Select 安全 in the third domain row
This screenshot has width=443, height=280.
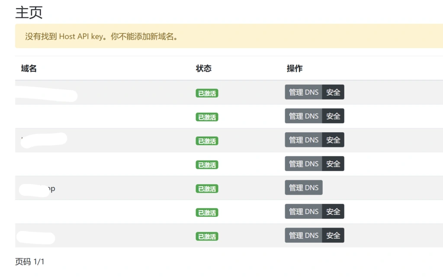333,140
